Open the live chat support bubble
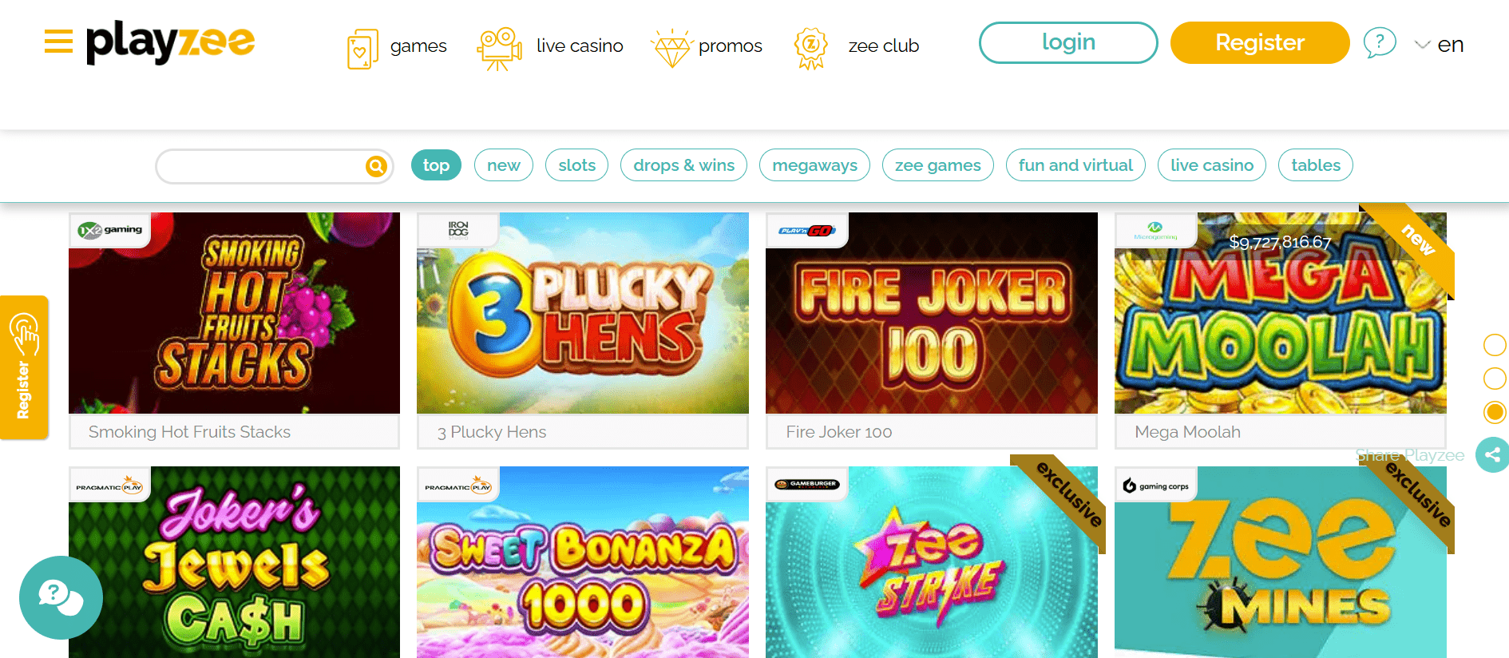The image size is (1509, 658). pyautogui.click(x=61, y=597)
